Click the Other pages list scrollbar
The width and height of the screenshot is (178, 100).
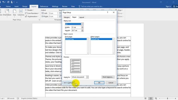[x=113, y=46]
